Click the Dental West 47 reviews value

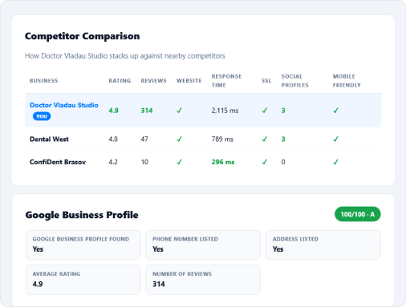coord(144,139)
